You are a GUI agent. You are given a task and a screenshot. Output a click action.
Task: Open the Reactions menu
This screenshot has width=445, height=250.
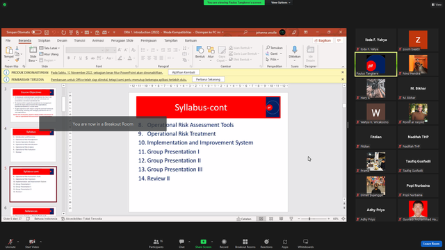(x=266, y=243)
